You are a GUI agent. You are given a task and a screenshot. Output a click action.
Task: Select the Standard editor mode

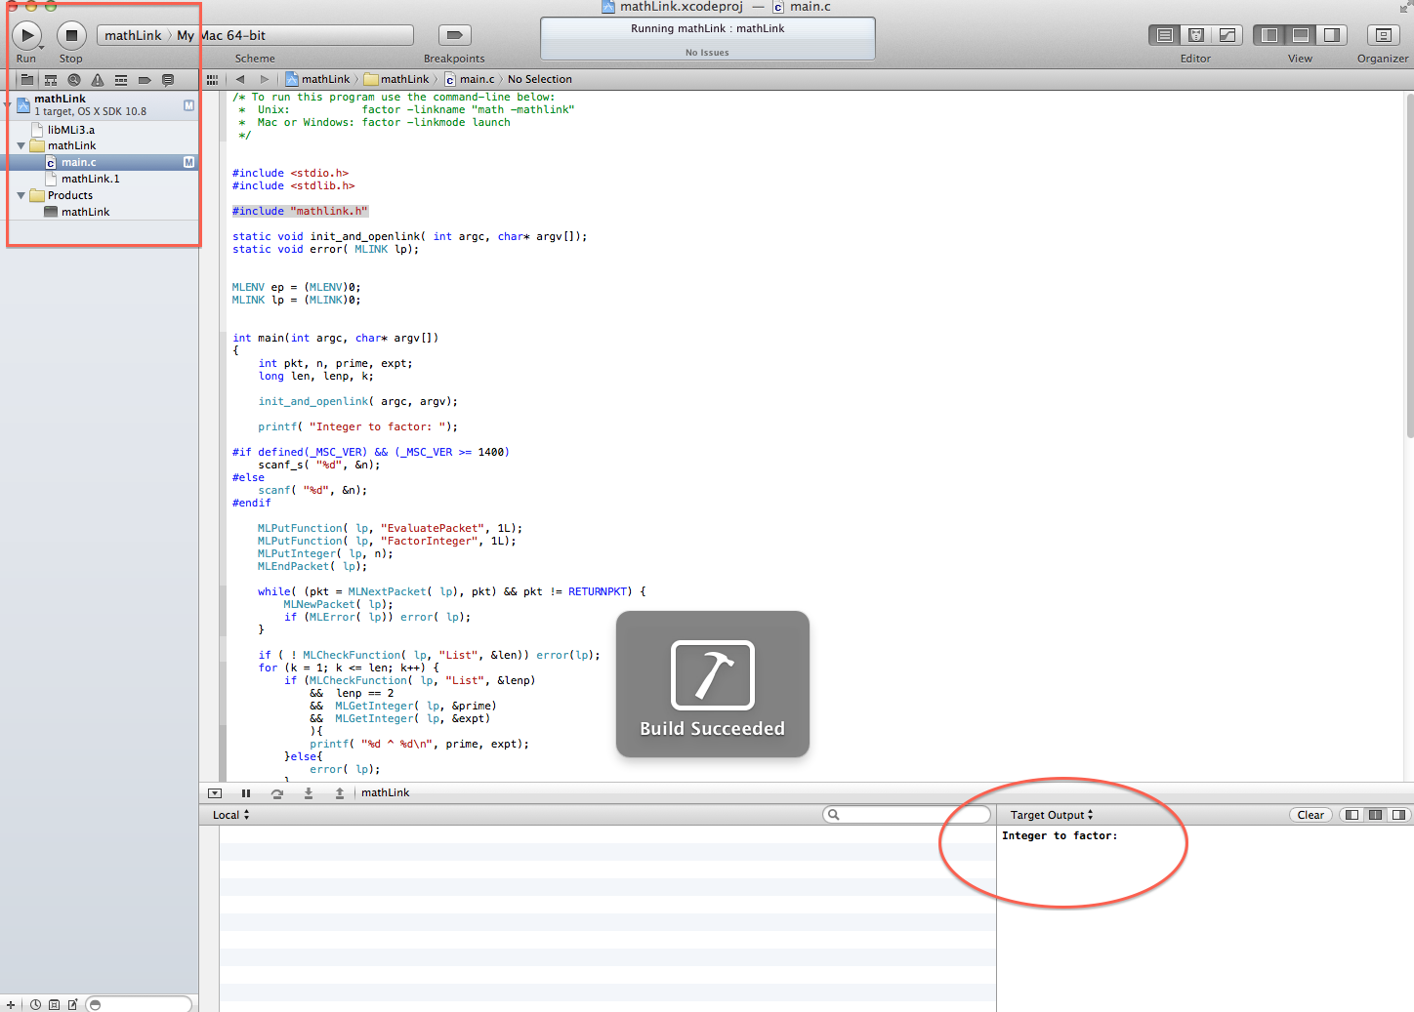[x=1164, y=35]
